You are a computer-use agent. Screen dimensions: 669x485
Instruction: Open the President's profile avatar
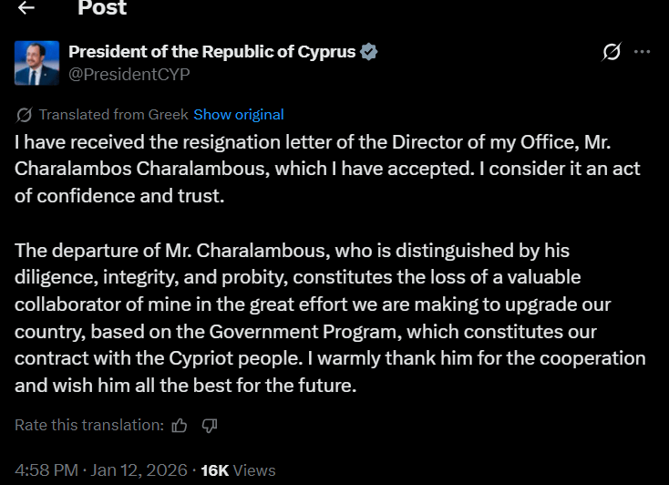pos(37,63)
